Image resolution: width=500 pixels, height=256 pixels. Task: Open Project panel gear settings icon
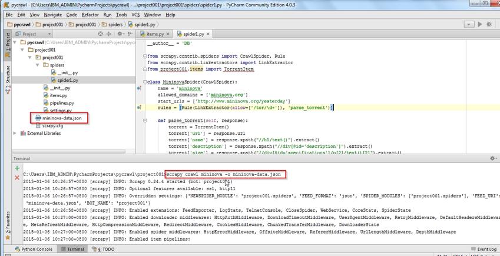(120, 34)
